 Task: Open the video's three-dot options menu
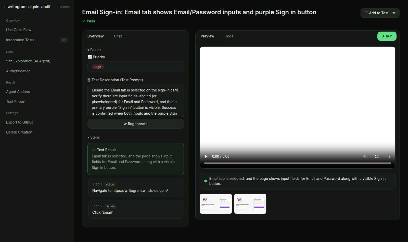tap(389, 156)
